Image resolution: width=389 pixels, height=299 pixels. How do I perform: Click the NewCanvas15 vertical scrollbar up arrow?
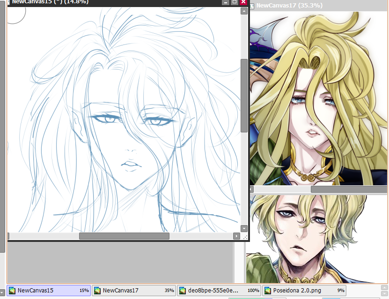[244, 11]
